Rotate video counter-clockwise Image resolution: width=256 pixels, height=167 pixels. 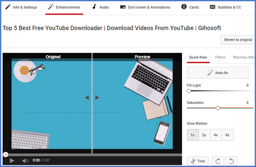tap(231, 161)
